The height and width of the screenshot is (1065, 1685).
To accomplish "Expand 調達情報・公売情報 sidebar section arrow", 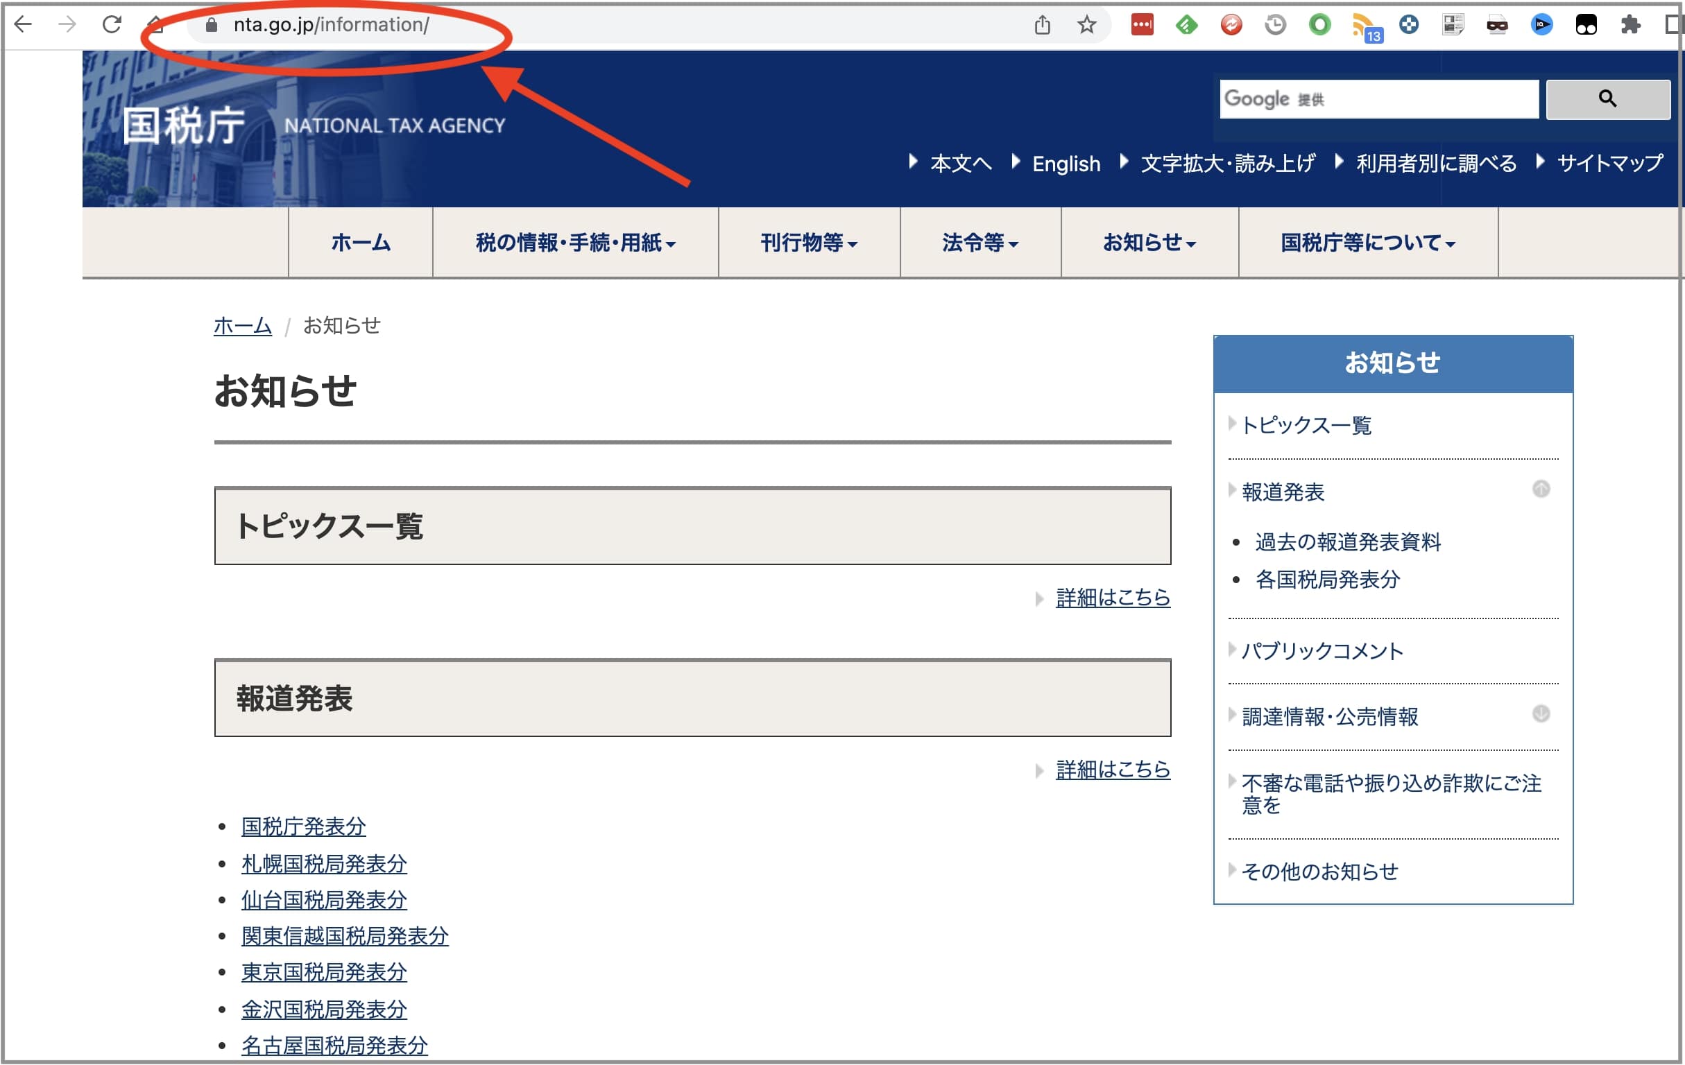I will [1540, 714].
